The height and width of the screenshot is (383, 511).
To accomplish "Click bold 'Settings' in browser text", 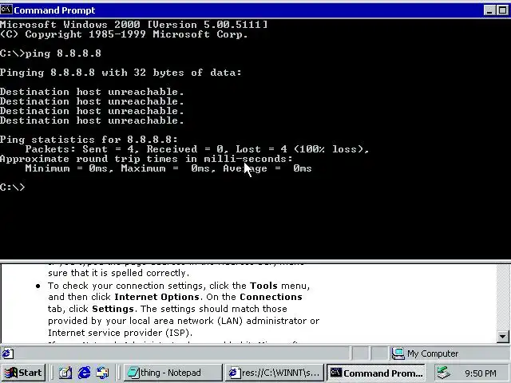I will click(113, 309).
